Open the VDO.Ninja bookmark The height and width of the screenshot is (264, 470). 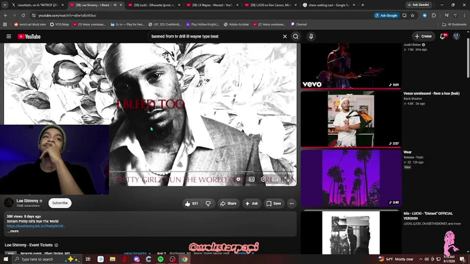(x=59, y=25)
